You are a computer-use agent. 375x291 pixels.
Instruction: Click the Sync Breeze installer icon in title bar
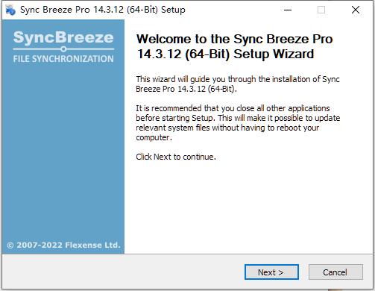click(x=10, y=10)
